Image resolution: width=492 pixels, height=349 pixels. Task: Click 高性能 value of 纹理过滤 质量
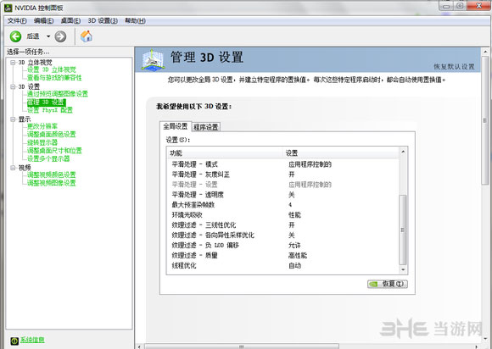click(x=298, y=255)
